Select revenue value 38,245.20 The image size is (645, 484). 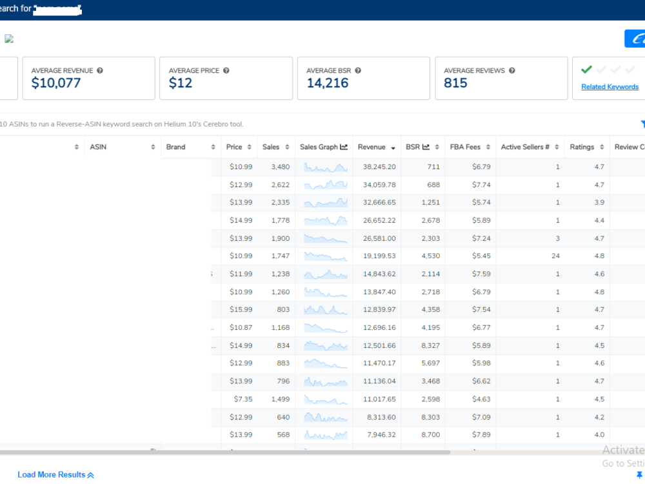(x=379, y=167)
